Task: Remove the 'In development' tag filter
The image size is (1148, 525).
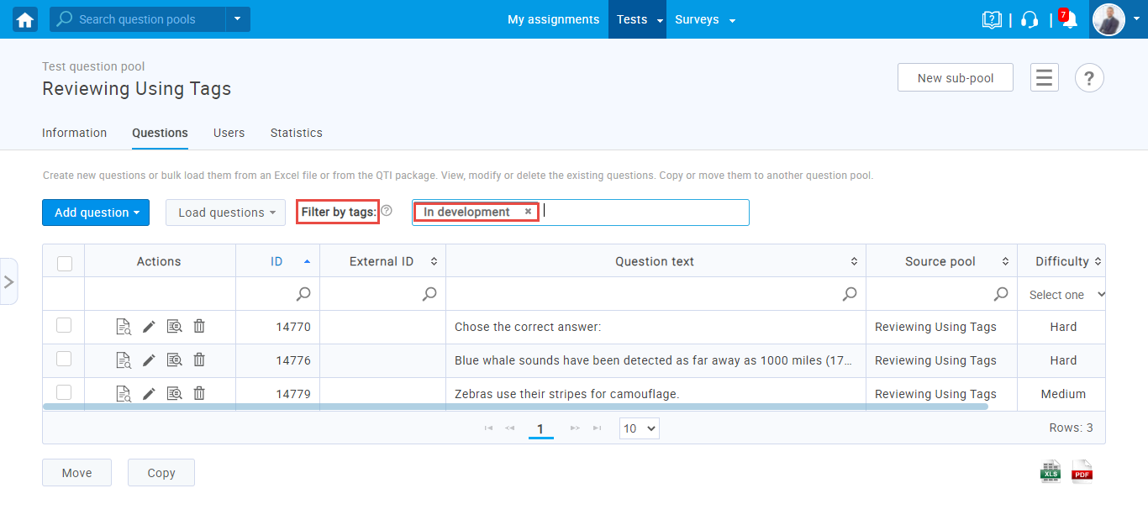Action: tap(528, 212)
